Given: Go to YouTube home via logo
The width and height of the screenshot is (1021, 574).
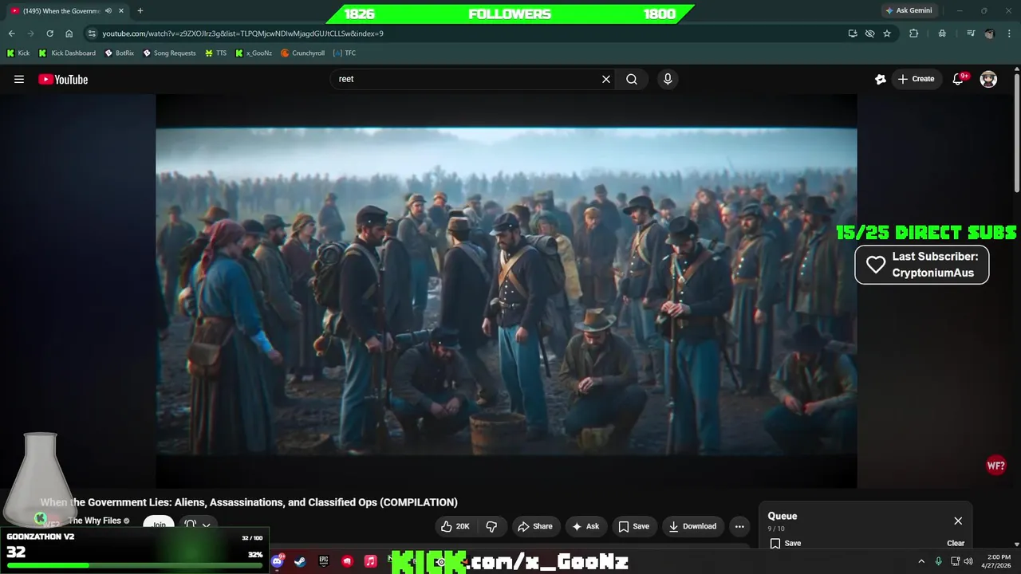Looking at the screenshot, I should click(63, 79).
